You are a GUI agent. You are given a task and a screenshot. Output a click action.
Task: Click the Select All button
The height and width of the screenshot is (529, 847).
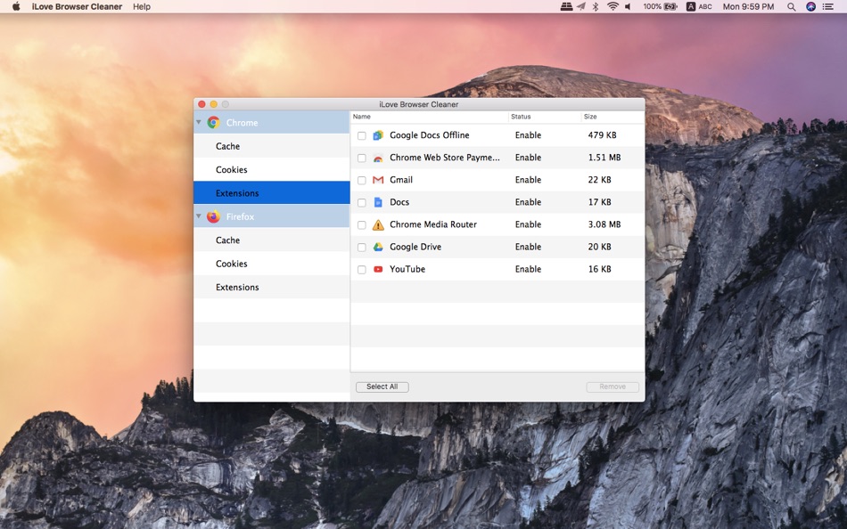(382, 387)
